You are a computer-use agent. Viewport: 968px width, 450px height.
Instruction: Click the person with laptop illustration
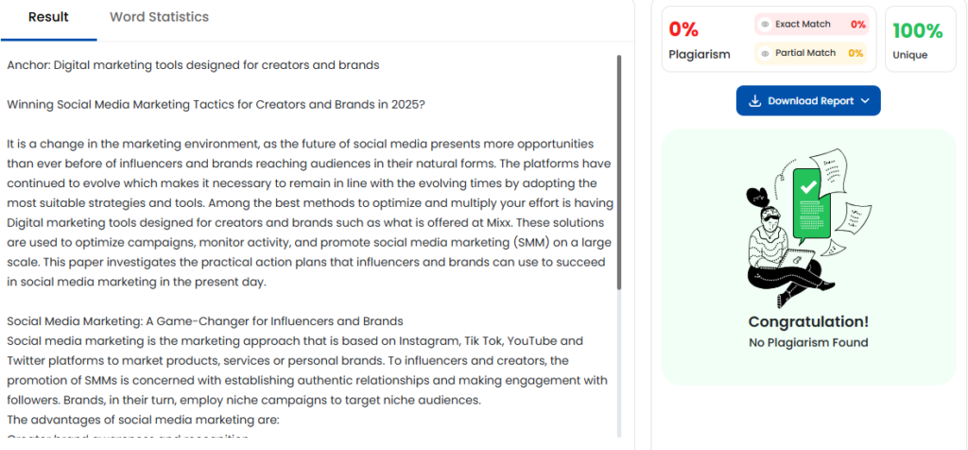click(785, 247)
